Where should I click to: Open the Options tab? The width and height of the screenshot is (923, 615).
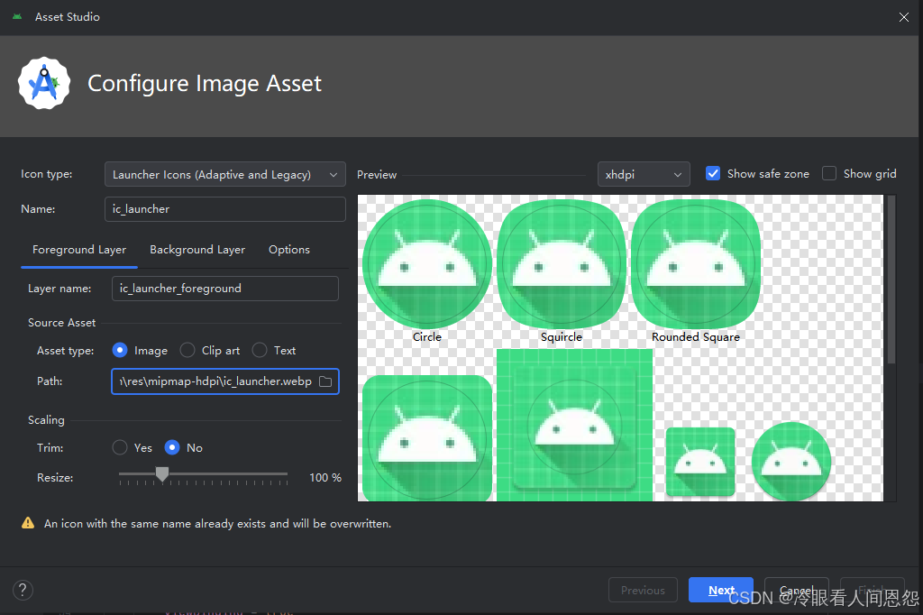click(x=289, y=250)
